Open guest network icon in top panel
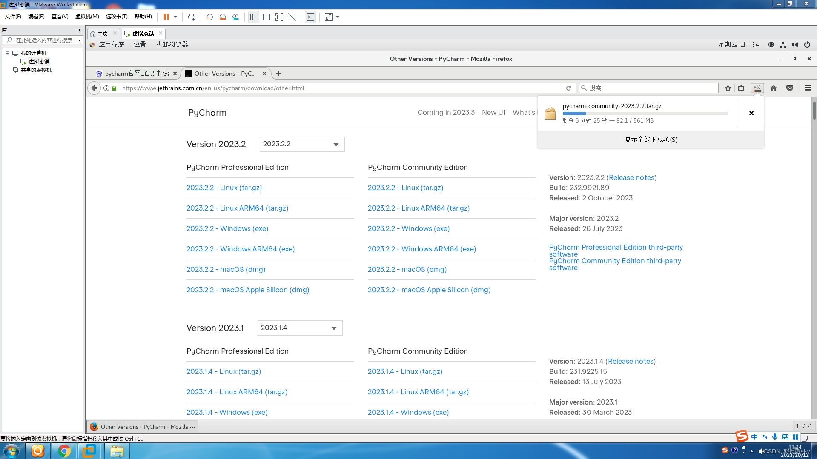This screenshot has height=459, width=817. [x=783, y=44]
